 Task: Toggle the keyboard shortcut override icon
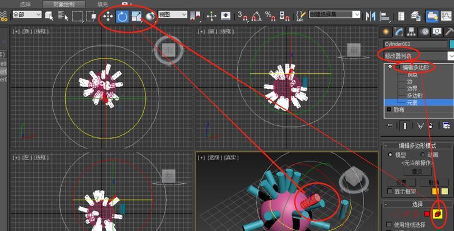226,16
